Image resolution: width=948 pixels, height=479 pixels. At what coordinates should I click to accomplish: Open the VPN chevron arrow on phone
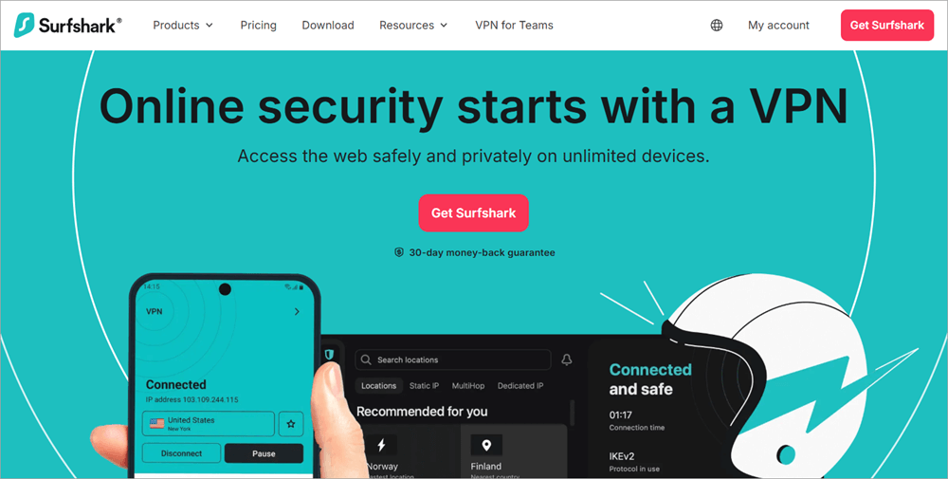297,311
